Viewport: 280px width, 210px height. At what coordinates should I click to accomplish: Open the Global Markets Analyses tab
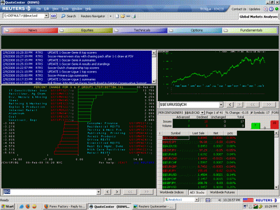(x=258, y=17)
